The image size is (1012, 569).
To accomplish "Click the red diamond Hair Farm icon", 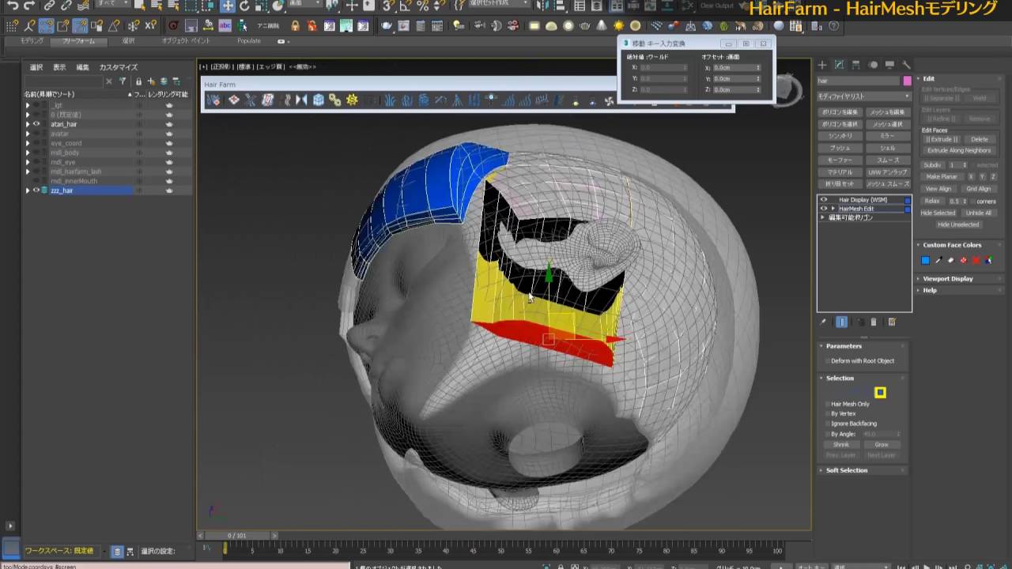I will 233,100.
